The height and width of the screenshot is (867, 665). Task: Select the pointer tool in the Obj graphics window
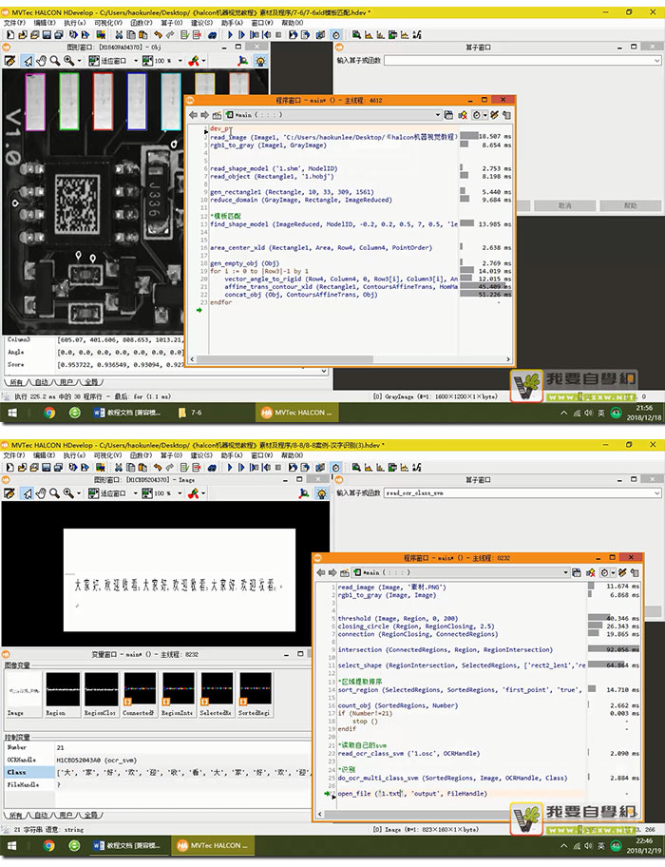click(x=28, y=61)
